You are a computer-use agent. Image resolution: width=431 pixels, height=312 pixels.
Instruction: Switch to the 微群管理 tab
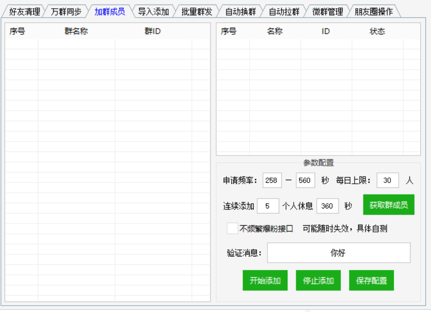point(327,12)
